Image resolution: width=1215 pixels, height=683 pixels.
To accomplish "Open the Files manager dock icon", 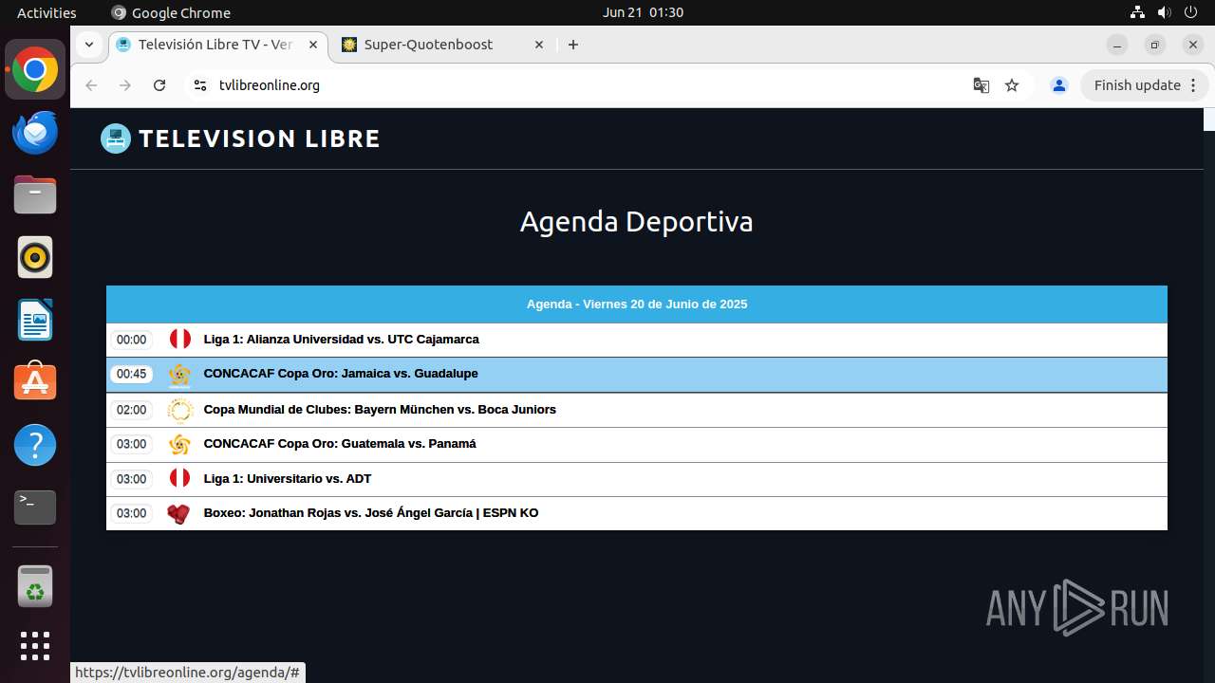I will point(35,195).
